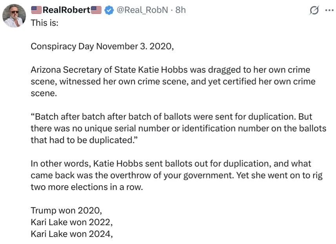336x244 pixels.
Task: Click the "Kari Lake won 2024," line
Action: click(x=72, y=234)
